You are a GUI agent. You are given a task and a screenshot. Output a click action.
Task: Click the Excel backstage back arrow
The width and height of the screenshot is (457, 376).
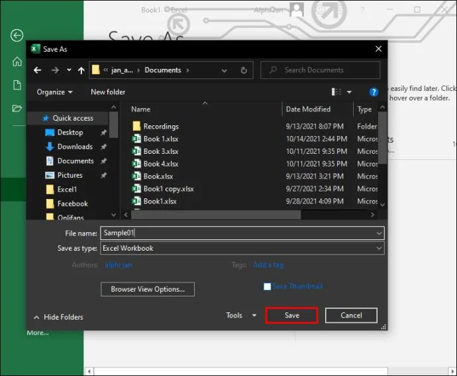(x=17, y=36)
